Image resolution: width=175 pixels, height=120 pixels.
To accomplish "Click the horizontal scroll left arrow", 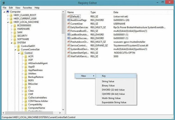I will point(3,113).
